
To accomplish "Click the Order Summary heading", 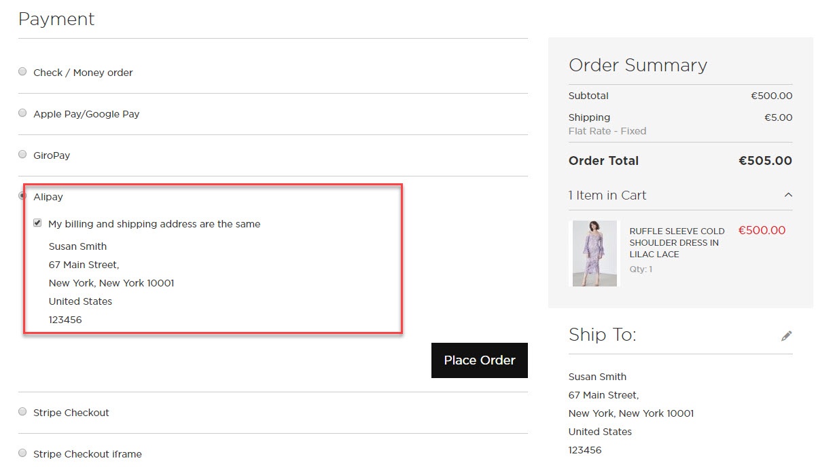I will pyautogui.click(x=637, y=65).
